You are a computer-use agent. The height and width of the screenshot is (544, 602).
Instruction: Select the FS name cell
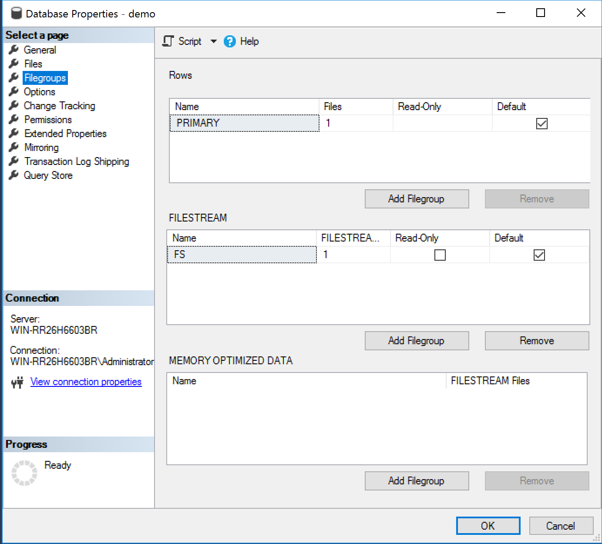pyautogui.click(x=242, y=255)
